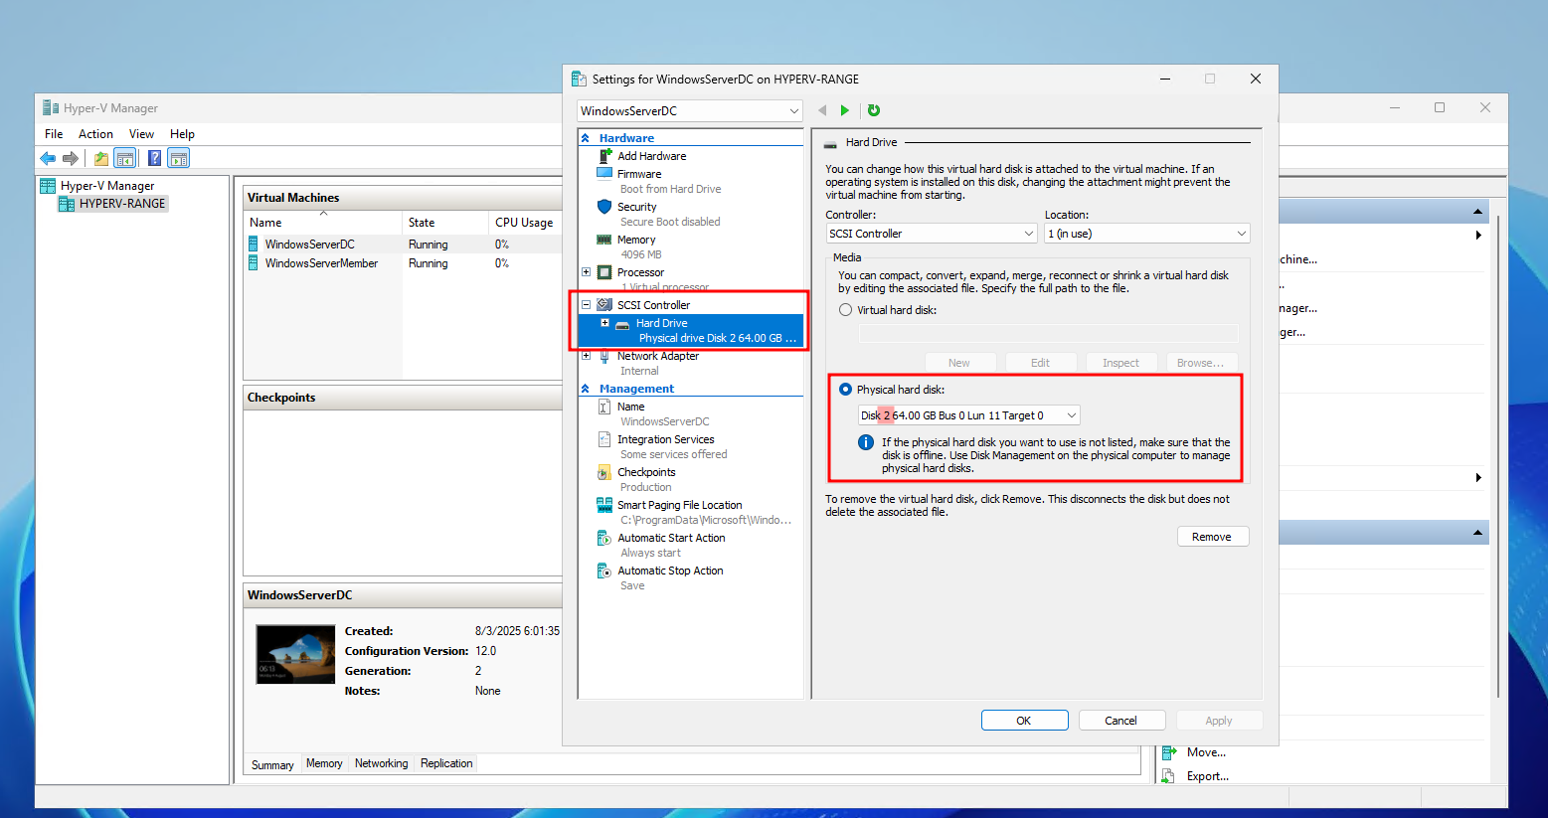The height and width of the screenshot is (818, 1548).
Task: Select the Virtual hard disk radio button
Action: [x=846, y=310]
